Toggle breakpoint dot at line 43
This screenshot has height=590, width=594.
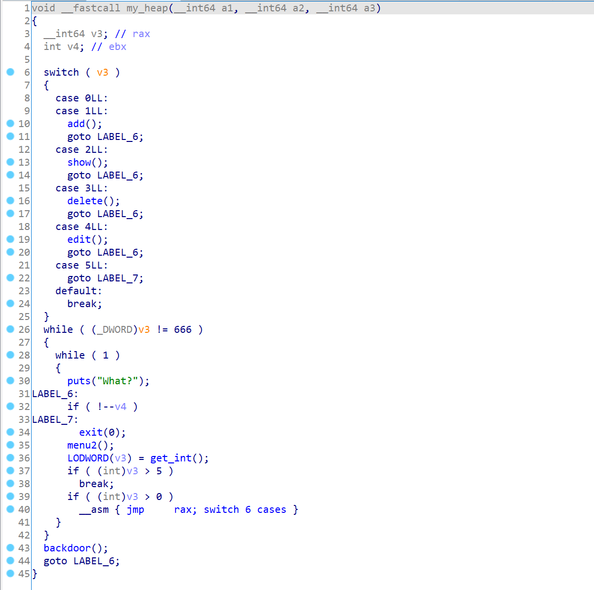[10, 548]
